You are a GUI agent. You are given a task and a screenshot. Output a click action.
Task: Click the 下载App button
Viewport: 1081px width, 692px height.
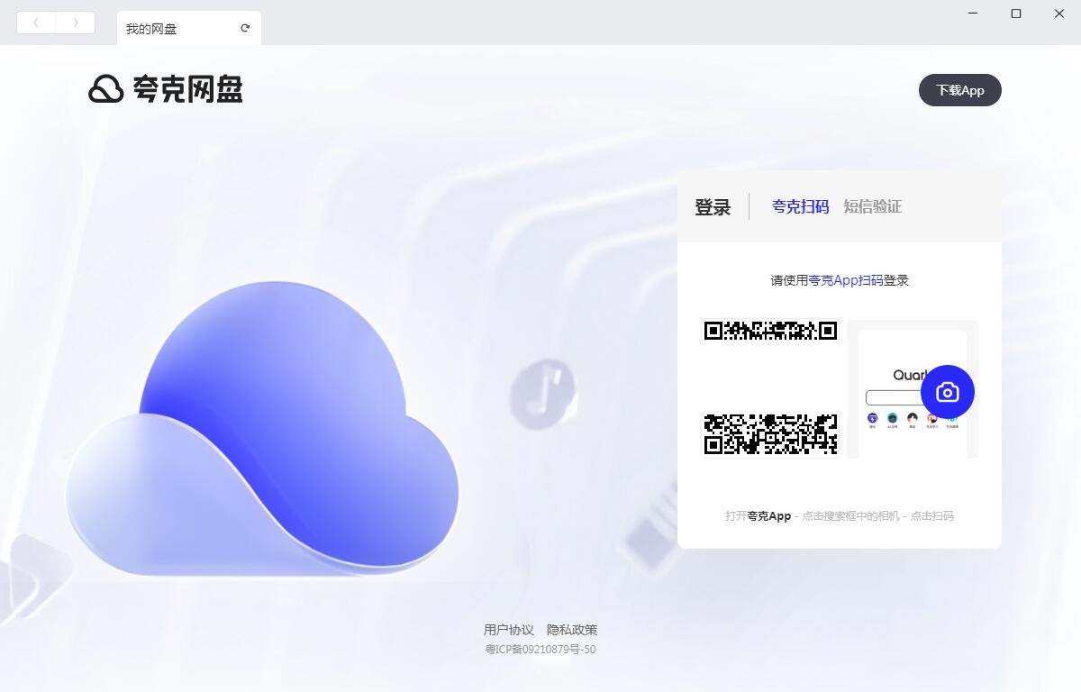(x=959, y=90)
